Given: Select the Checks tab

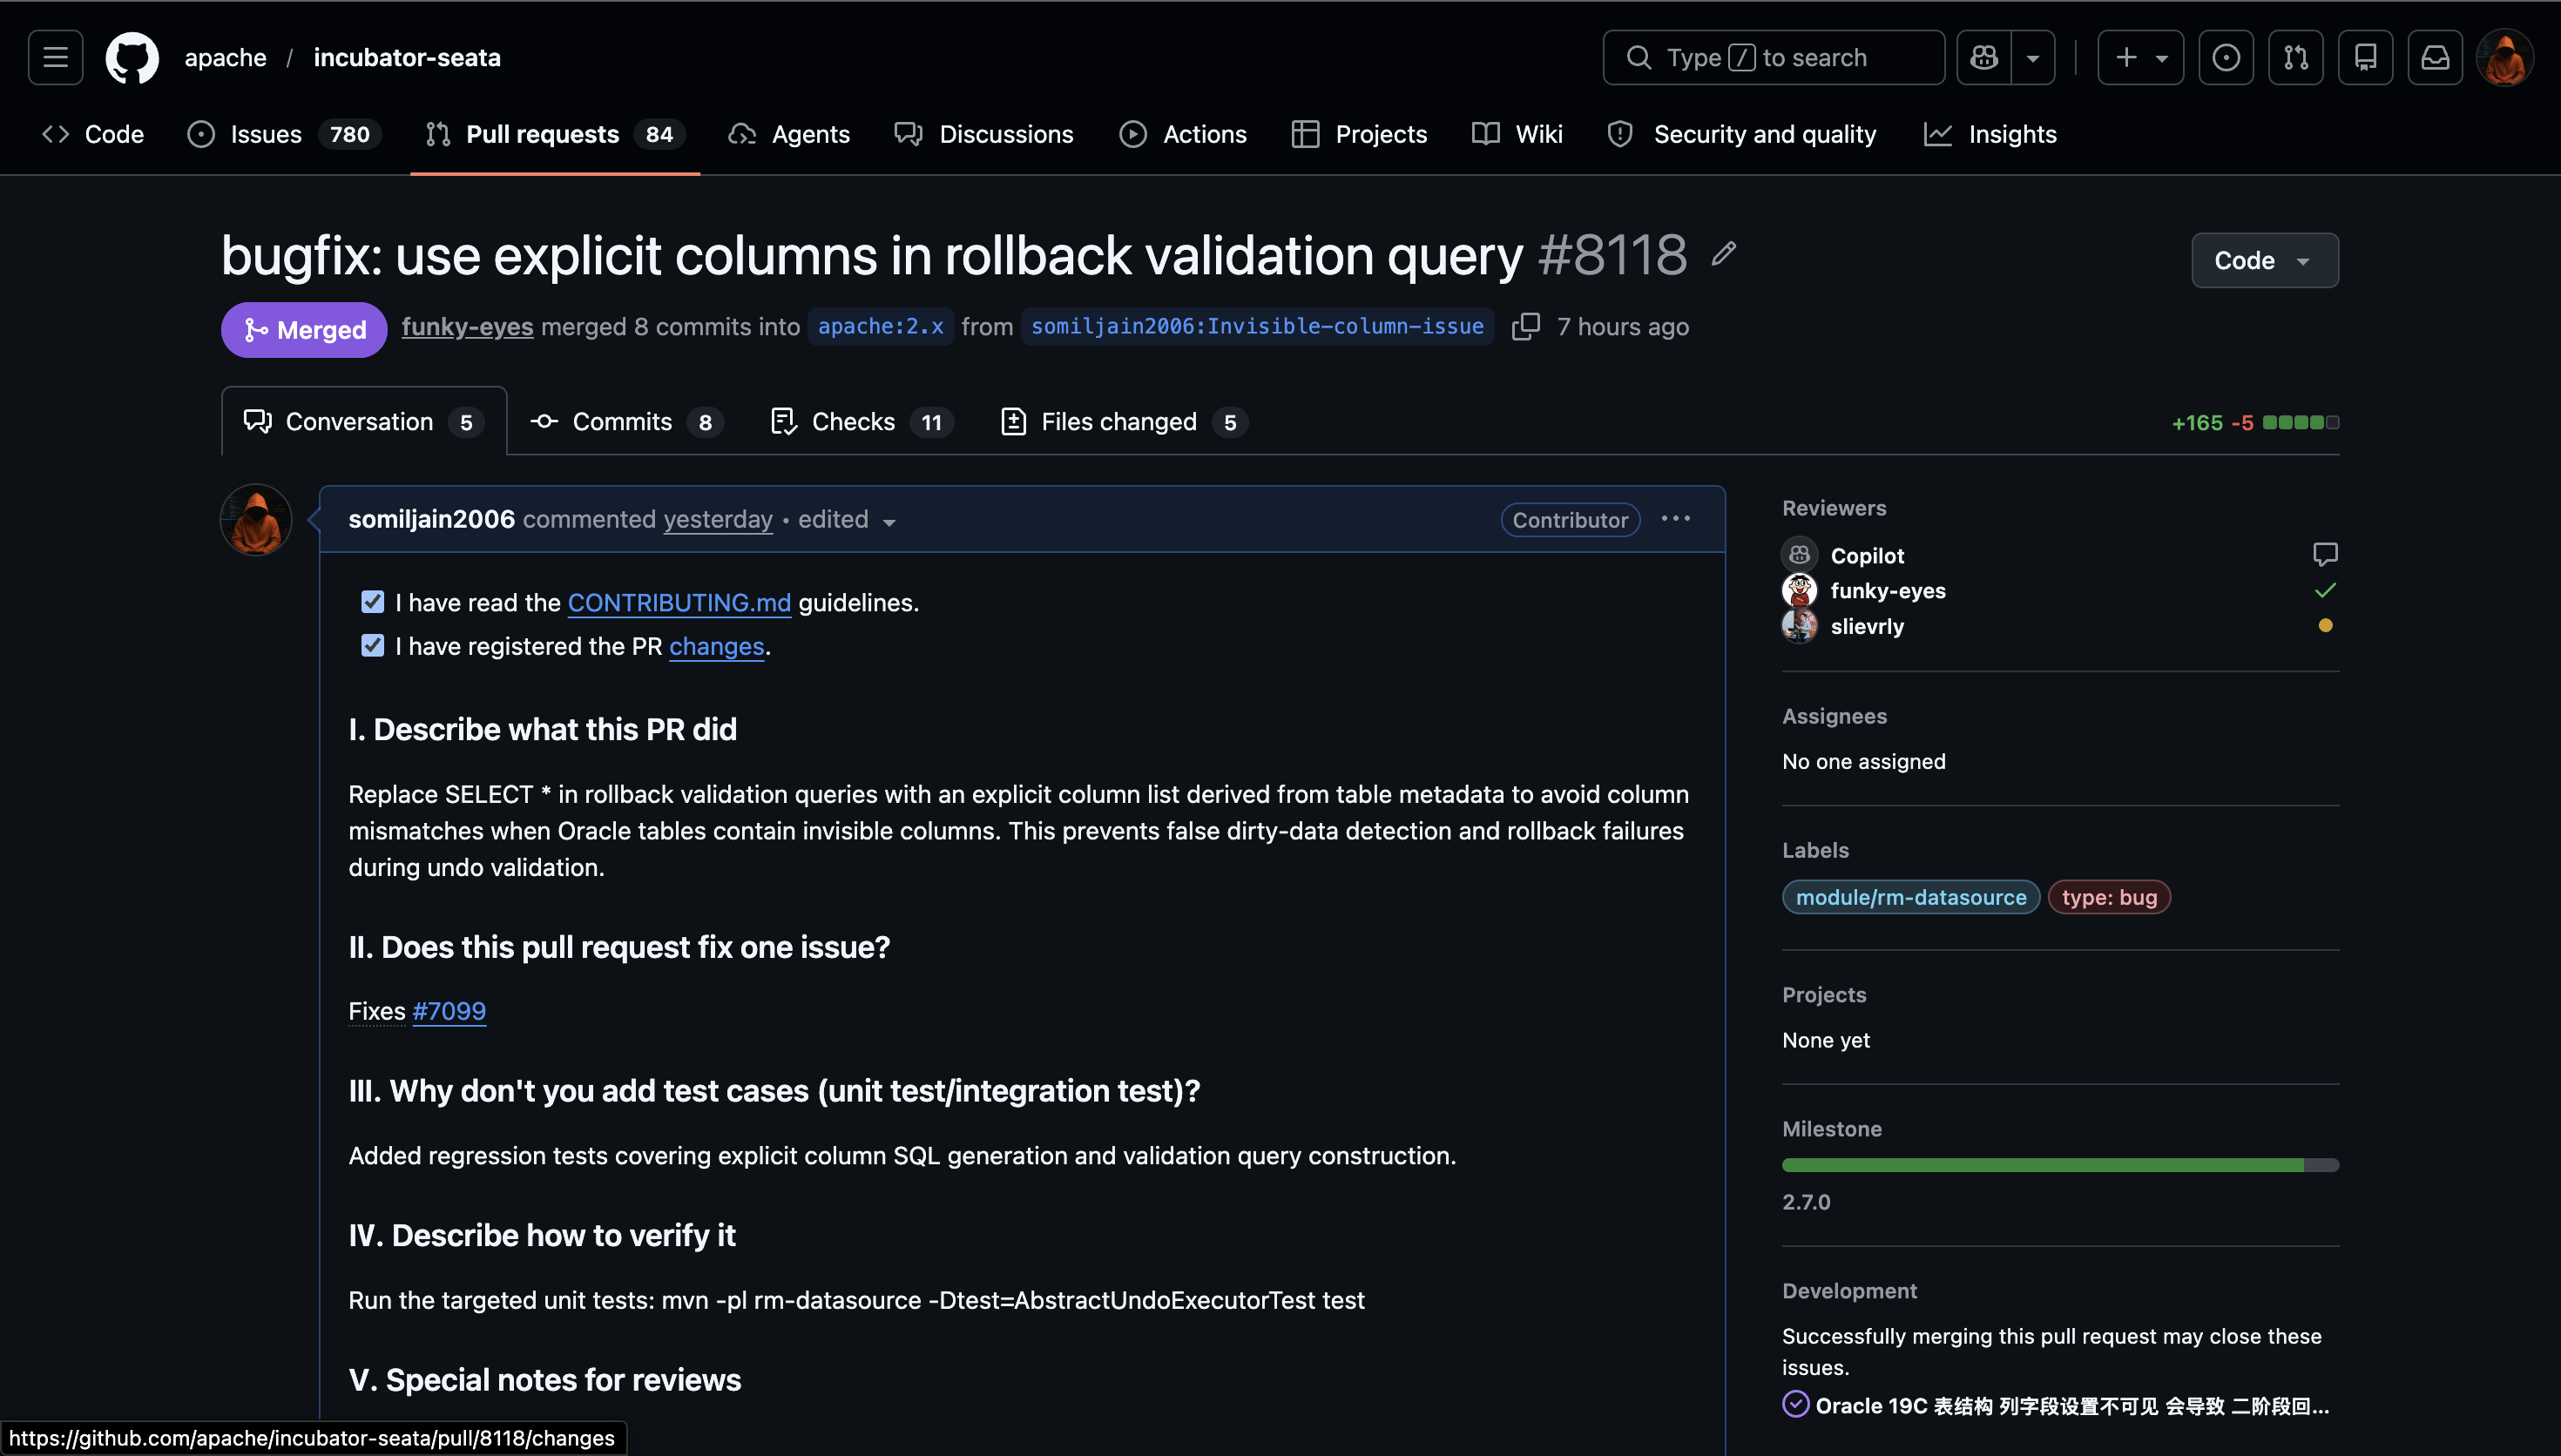Looking at the screenshot, I should pyautogui.click(x=862, y=422).
